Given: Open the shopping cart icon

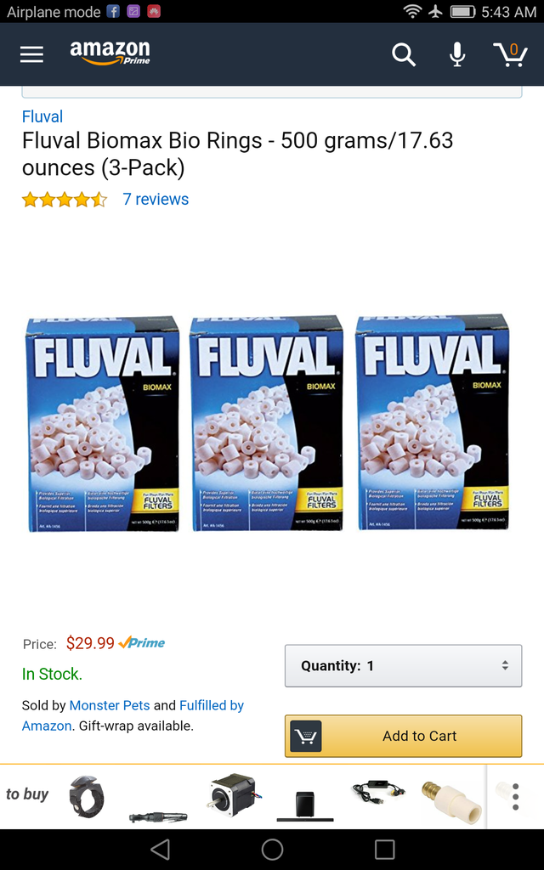Looking at the screenshot, I should click(510, 54).
